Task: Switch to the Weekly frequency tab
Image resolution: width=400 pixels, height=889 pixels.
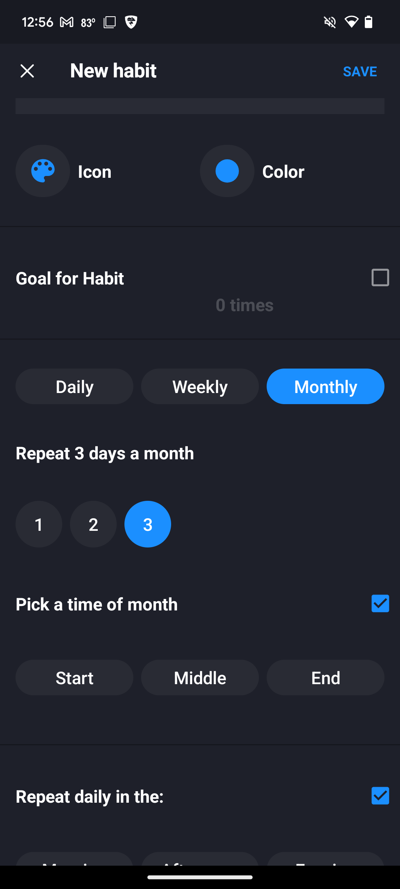Action: click(200, 386)
